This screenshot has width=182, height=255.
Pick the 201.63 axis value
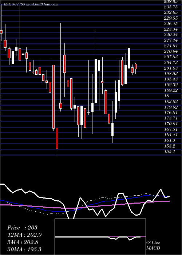[170, 68]
